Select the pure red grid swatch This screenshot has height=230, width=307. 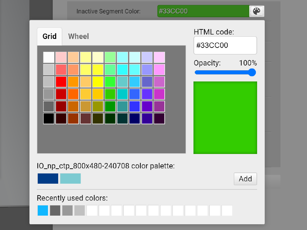tap(61, 82)
